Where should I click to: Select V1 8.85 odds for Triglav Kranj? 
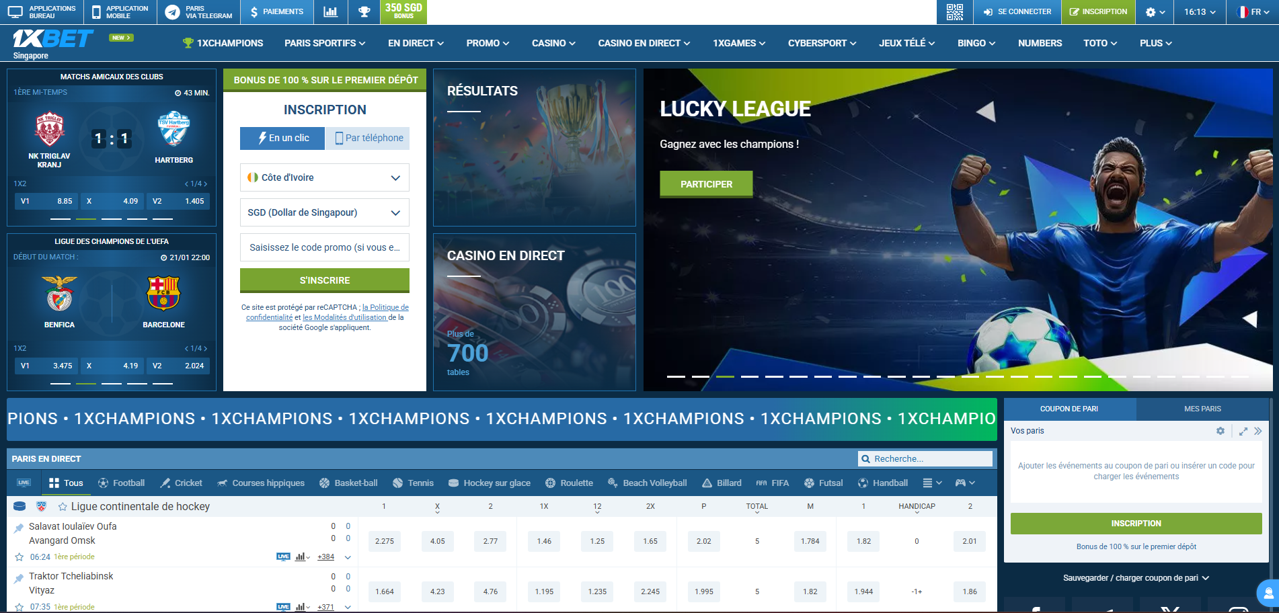pos(46,201)
